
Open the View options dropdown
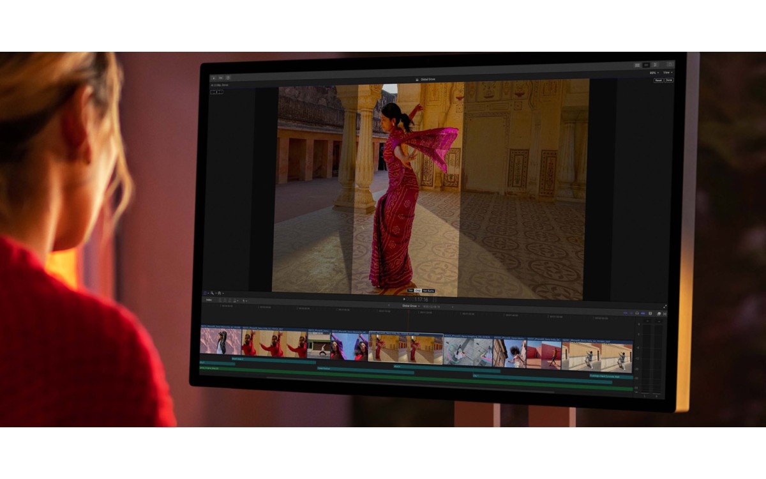(x=668, y=73)
